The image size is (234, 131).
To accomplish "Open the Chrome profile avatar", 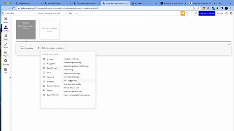I will click(x=226, y=8).
